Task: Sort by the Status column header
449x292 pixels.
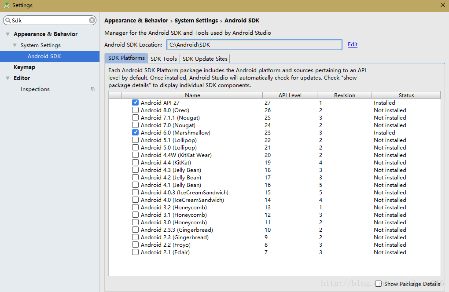Action: 406,95
